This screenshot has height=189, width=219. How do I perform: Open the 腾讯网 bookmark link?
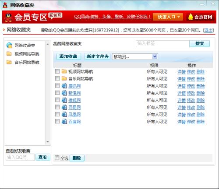pos(74,86)
